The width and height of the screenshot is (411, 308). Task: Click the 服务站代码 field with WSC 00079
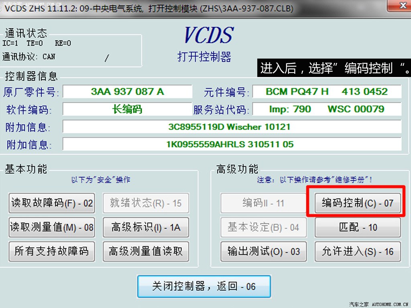tap(327, 109)
